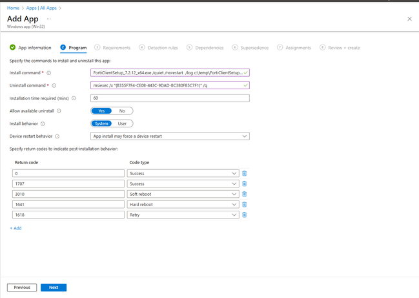
Task: Set Install behavior to User
Action: point(122,123)
